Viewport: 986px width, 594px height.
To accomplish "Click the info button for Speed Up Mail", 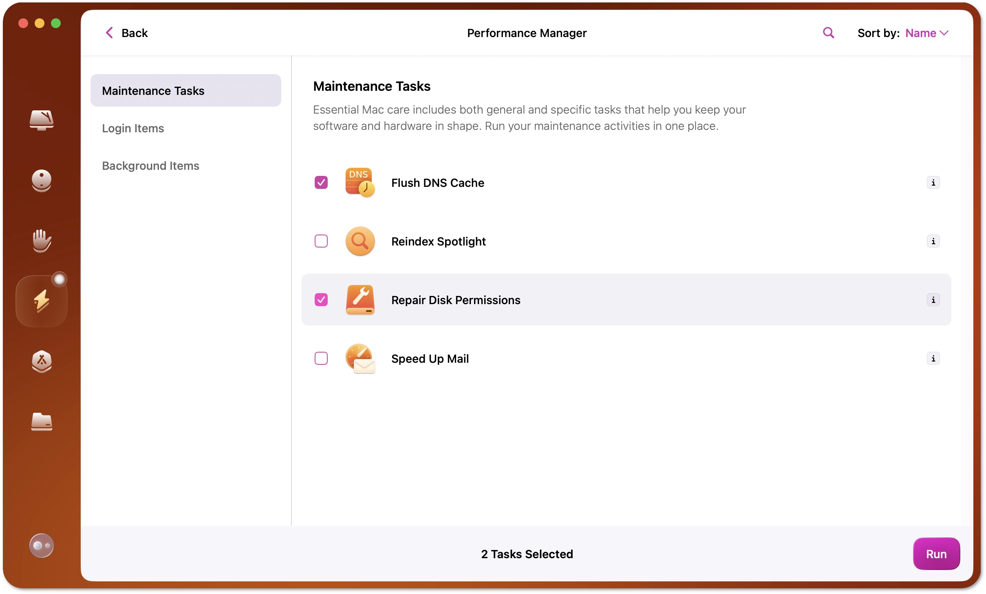I will [933, 359].
